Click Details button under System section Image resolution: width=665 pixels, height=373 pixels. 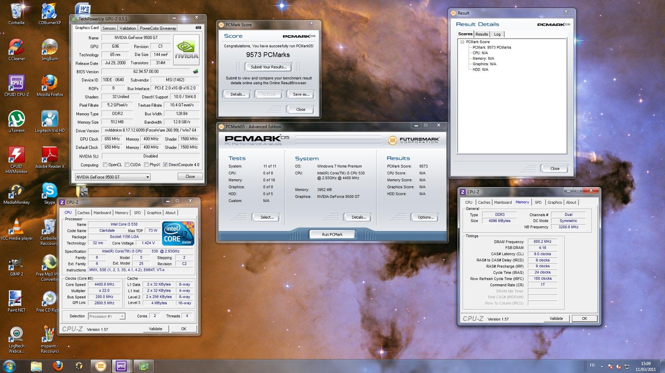(359, 217)
